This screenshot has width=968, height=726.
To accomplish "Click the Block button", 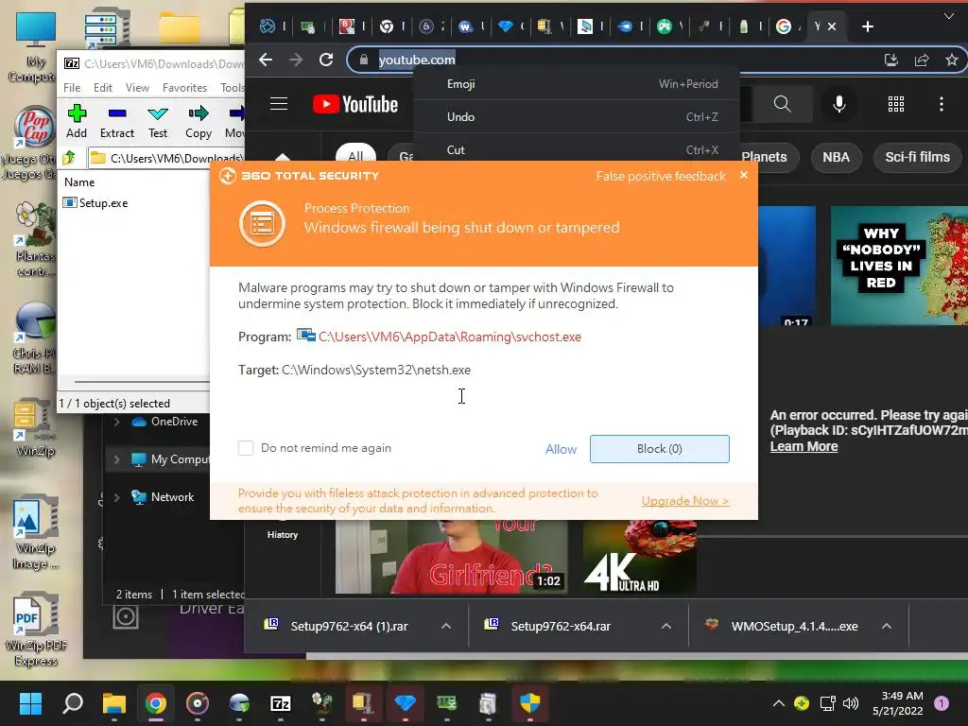I will pyautogui.click(x=659, y=449).
